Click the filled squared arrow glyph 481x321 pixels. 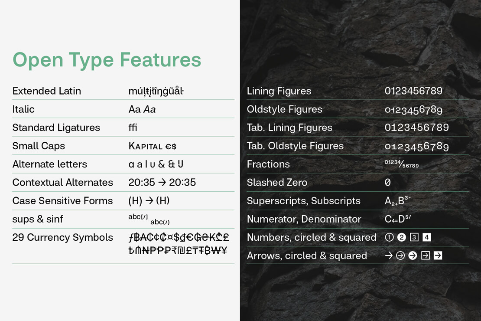[438, 255]
